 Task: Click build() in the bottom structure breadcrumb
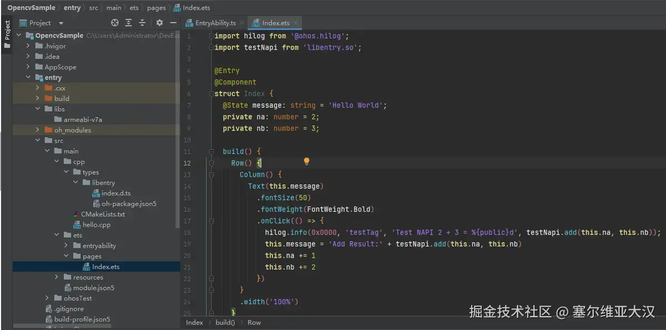coord(225,322)
